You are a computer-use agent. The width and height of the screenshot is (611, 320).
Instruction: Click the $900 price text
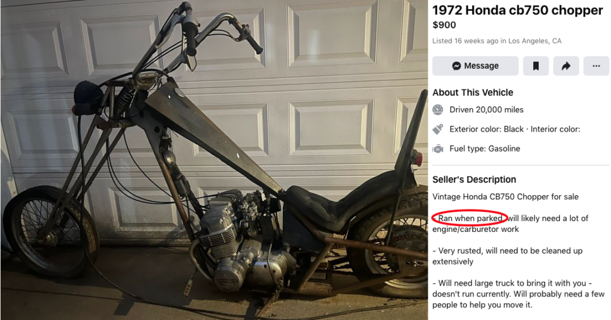click(x=444, y=25)
